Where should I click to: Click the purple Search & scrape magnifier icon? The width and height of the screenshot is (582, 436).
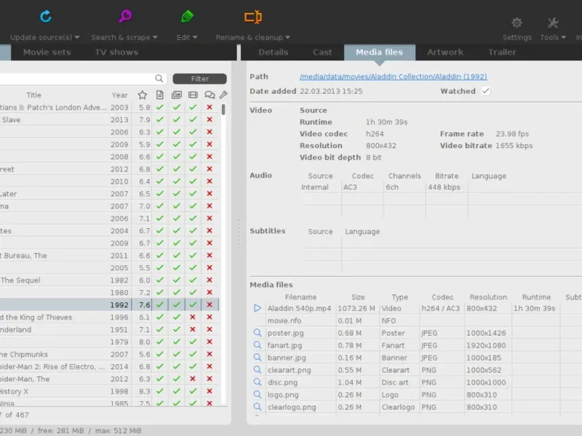pos(125,16)
